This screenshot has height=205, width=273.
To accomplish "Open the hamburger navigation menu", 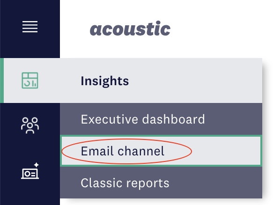I will 30,27.
